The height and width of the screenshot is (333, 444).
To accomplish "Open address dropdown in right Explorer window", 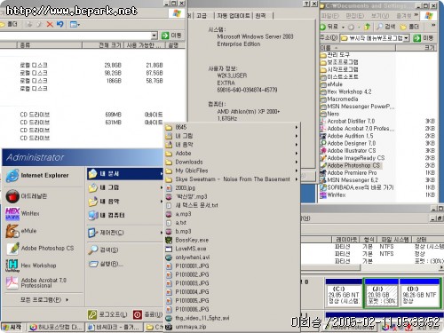I will coord(406,38).
